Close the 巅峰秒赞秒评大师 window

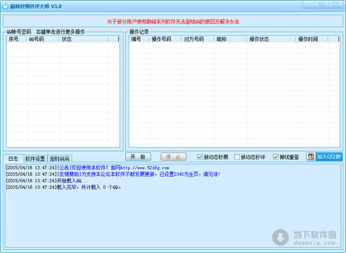[x=336, y=5]
